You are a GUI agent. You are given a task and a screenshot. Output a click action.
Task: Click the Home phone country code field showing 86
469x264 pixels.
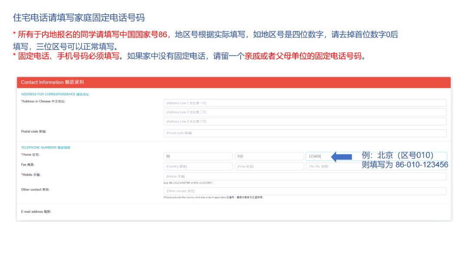coord(198,156)
